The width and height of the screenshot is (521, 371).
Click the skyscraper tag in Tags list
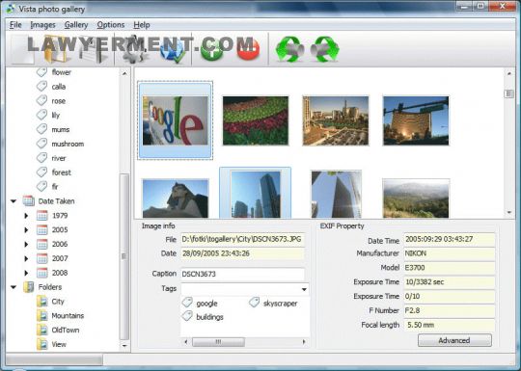pyautogui.click(x=273, y=303)
